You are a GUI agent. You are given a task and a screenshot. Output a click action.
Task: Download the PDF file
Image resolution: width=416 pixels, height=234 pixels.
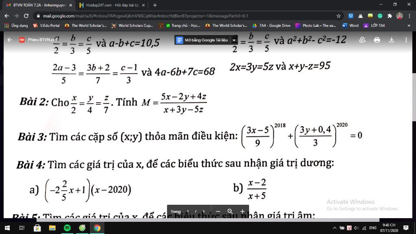click(391, 40)
